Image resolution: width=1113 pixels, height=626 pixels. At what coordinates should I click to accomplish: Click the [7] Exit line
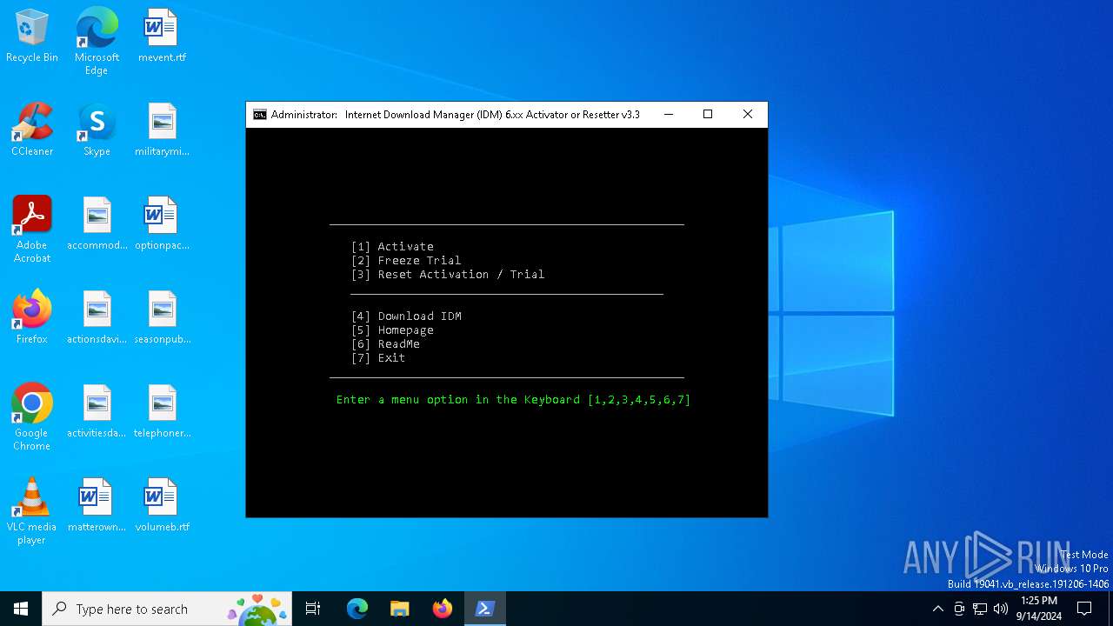click(x=378, y=358)
